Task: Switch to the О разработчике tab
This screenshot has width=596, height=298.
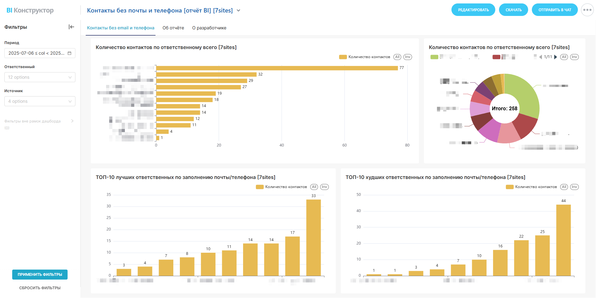Action: tap(209, 28)
